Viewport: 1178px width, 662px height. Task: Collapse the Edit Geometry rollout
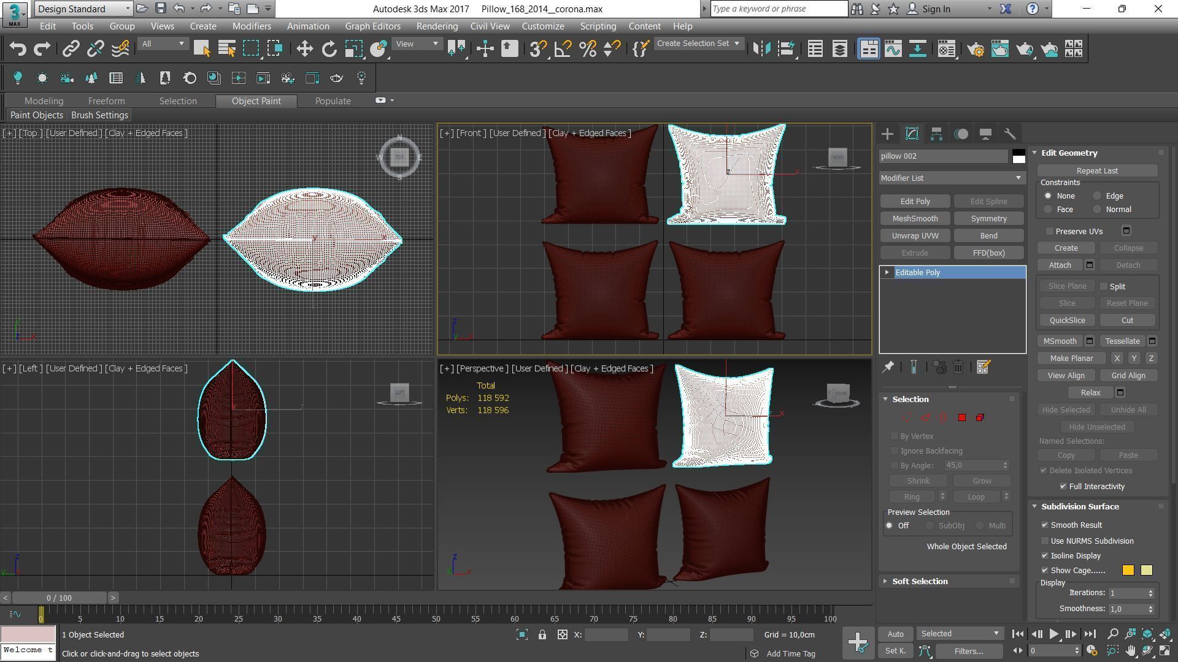point(1069,153)
